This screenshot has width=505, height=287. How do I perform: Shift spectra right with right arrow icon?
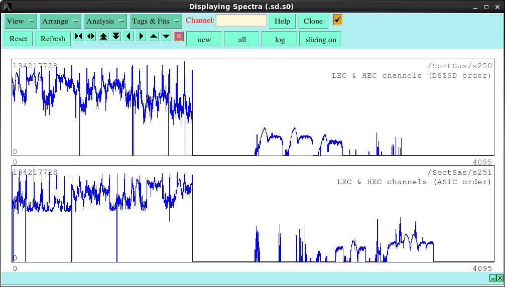(141, 37)
